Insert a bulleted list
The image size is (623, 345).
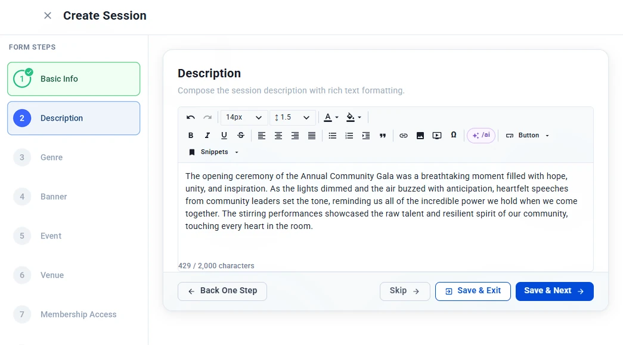[333, 136]
